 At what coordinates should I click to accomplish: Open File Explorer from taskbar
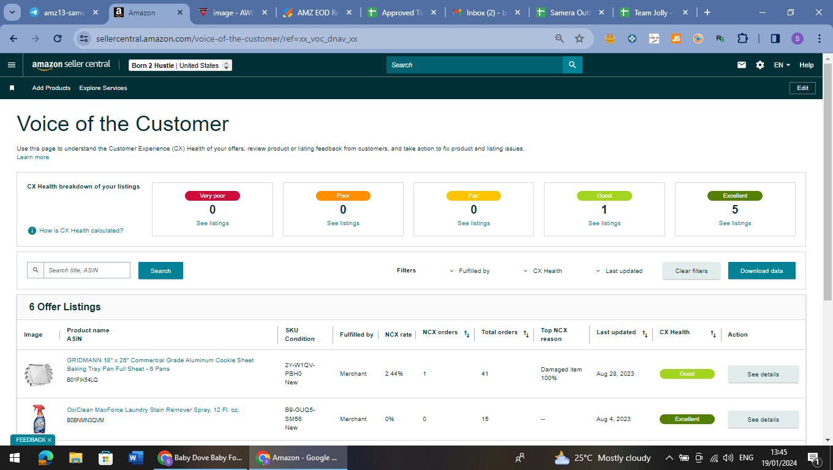(x=75, y=458)
